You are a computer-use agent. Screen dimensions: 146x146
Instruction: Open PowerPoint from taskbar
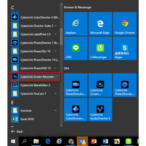[94, 141]
